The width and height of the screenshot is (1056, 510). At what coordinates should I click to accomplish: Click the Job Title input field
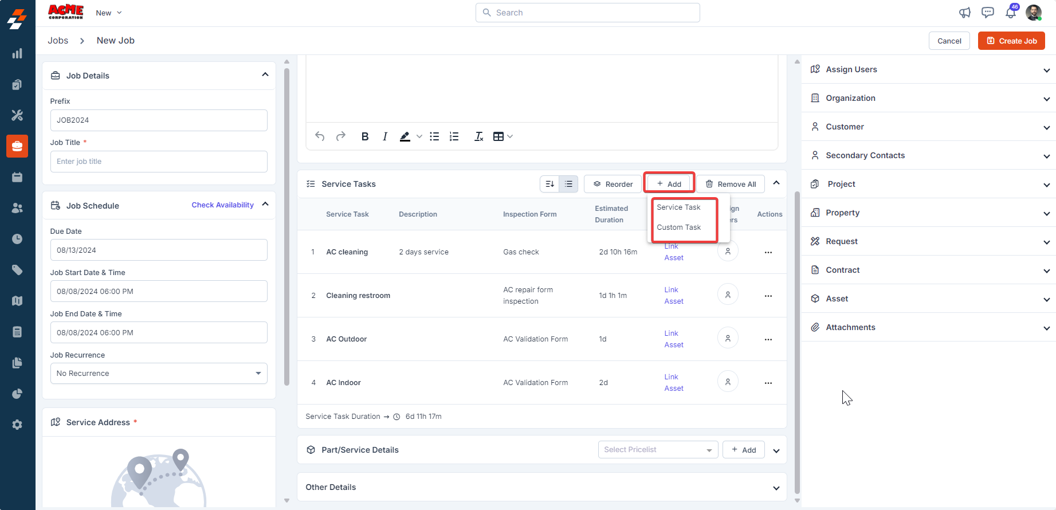(x=159, y=162)
